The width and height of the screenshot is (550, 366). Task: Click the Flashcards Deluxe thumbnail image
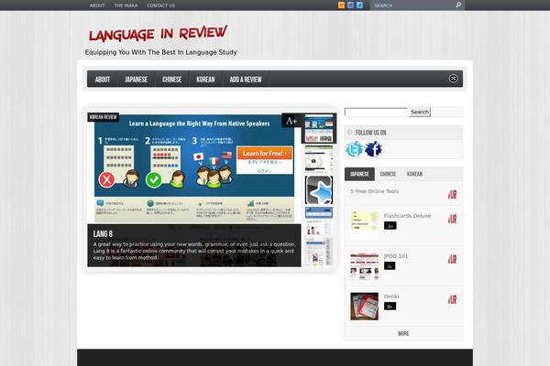(365, 225)
